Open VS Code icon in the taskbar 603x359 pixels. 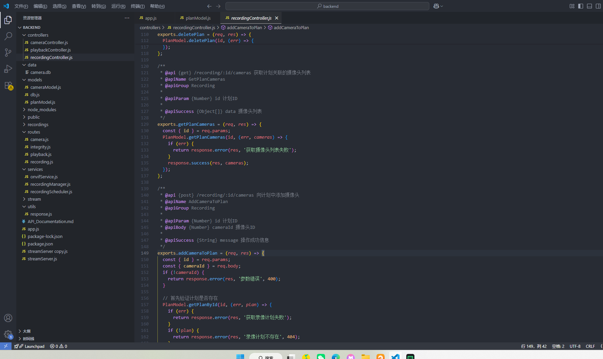[x=395, y=356]
